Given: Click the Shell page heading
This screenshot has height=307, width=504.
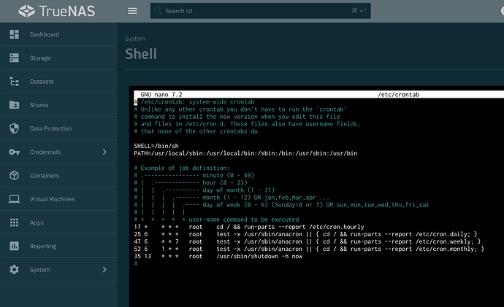Looking at the screenshot, I should pyautogui.click(x=141, y=54).
